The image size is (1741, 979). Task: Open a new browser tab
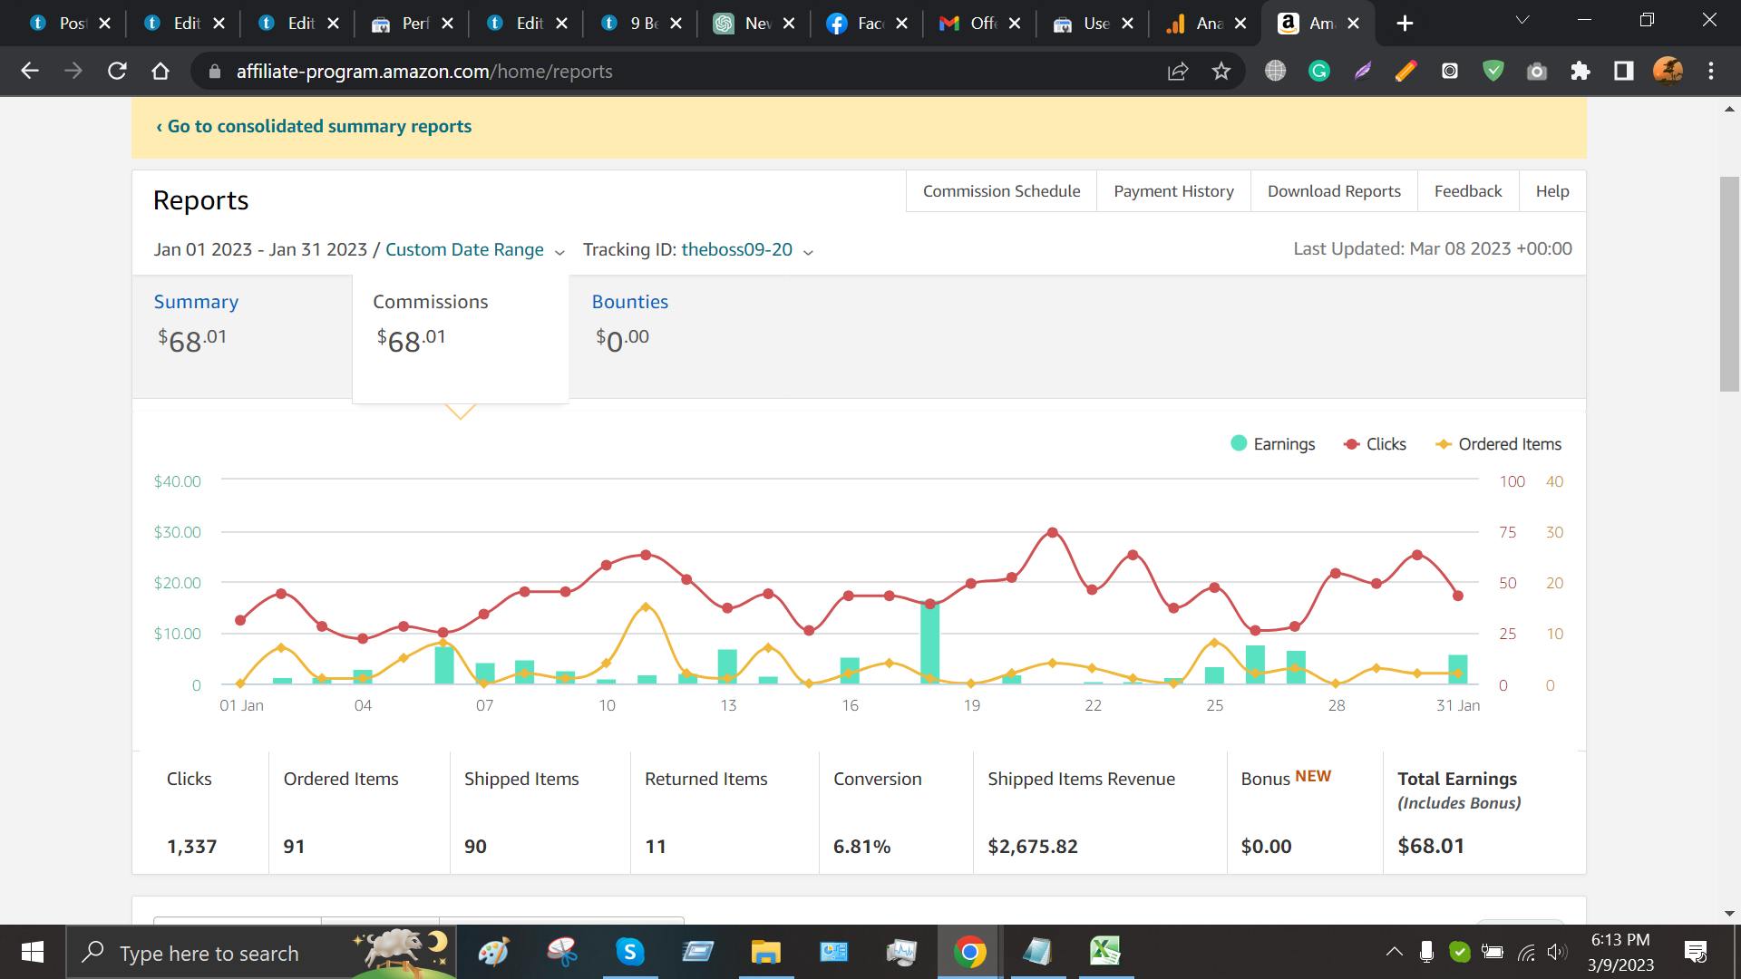[1405, 24]
